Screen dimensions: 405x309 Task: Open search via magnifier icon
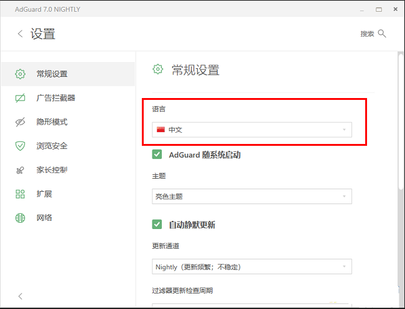[382, 34]
